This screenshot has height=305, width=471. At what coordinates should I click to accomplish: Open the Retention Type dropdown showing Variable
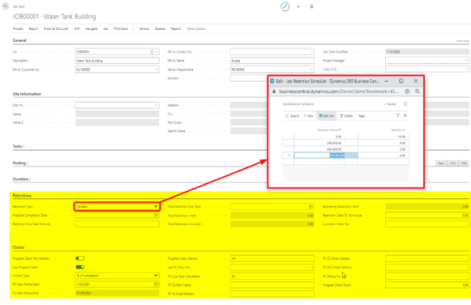pyautogui.click(x=117, y=206)
